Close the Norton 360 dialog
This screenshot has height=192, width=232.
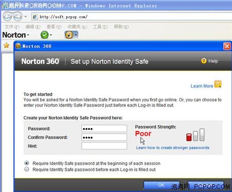[227, 46]
